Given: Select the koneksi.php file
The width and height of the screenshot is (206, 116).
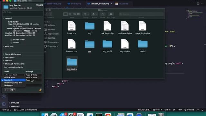Looking at the screenshot, I should pyautogui.click(x=72, y=44).
